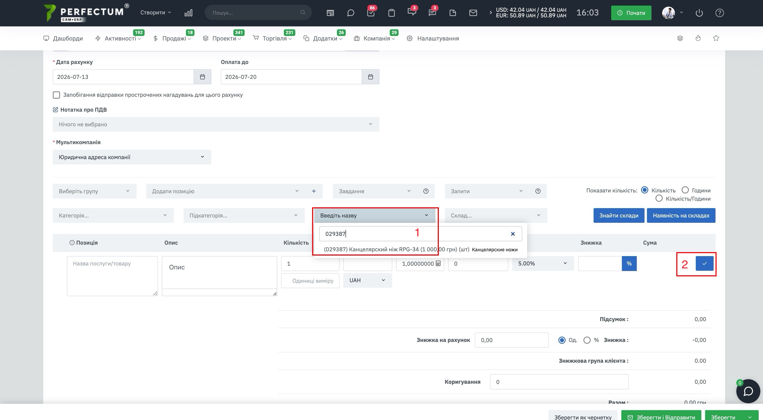Click the favorites star icon
The height and width of the screenshot is (420, 763).
(716, 38)
